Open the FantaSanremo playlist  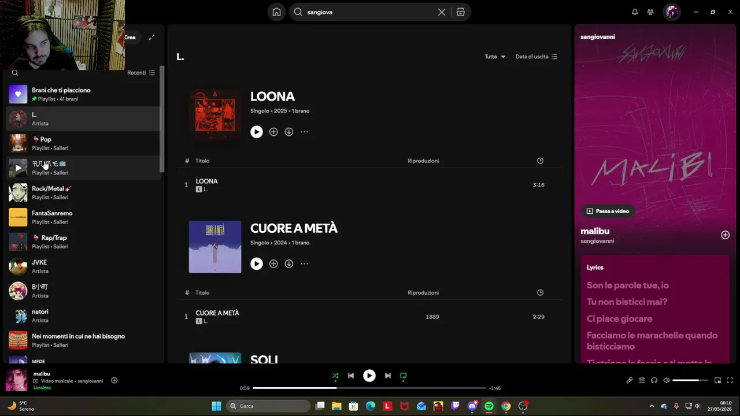pos(83,217)
